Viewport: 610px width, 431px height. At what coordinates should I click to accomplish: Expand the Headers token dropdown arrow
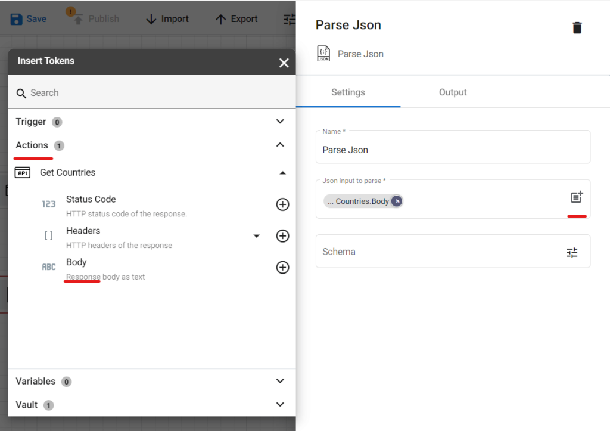click(257, 235)
